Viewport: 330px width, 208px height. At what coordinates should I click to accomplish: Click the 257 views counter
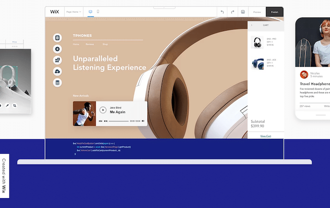[x=305, y=106]
